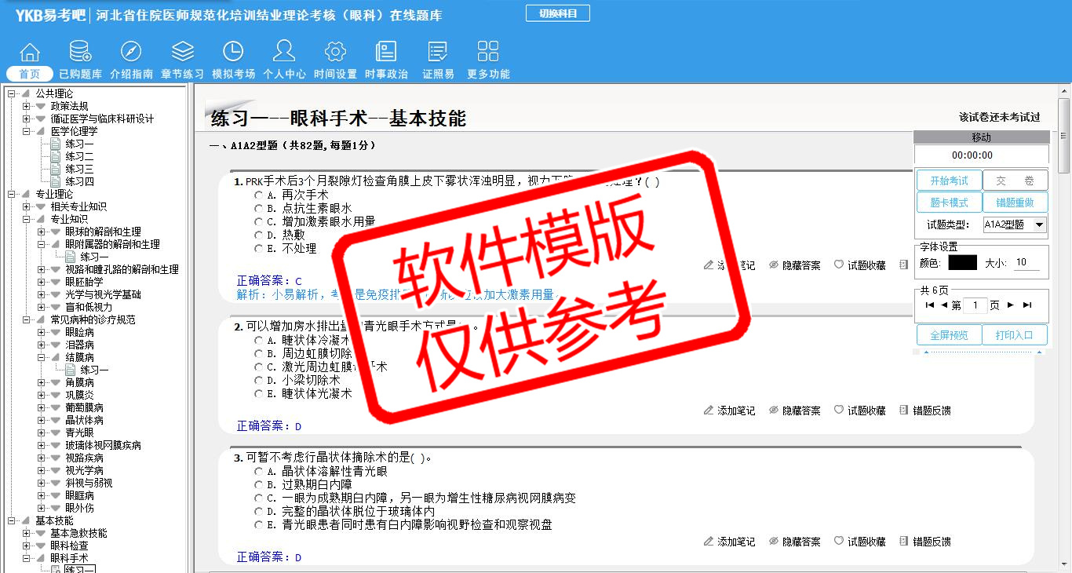Open 时间设置 gear icon
The width and height of the screenshot is (1072, 573).
point(335,53)
